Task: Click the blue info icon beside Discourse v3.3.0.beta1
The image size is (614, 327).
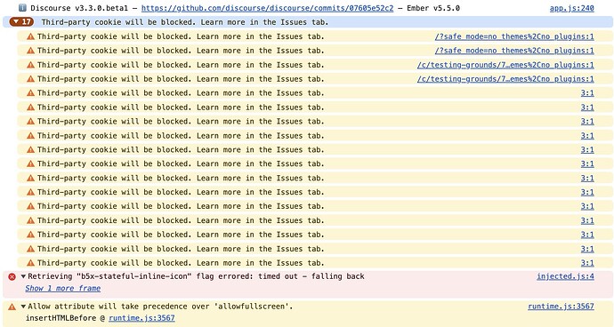Action: pos(22,8)
